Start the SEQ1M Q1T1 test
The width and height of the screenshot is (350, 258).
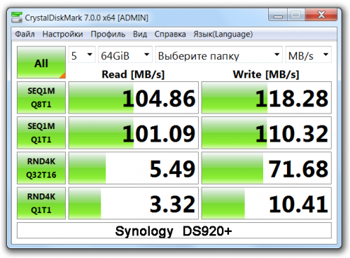[41, 133]
